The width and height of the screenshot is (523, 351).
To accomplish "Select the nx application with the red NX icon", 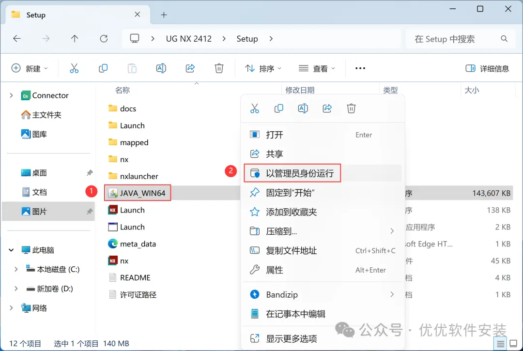I will coord(119,260).
